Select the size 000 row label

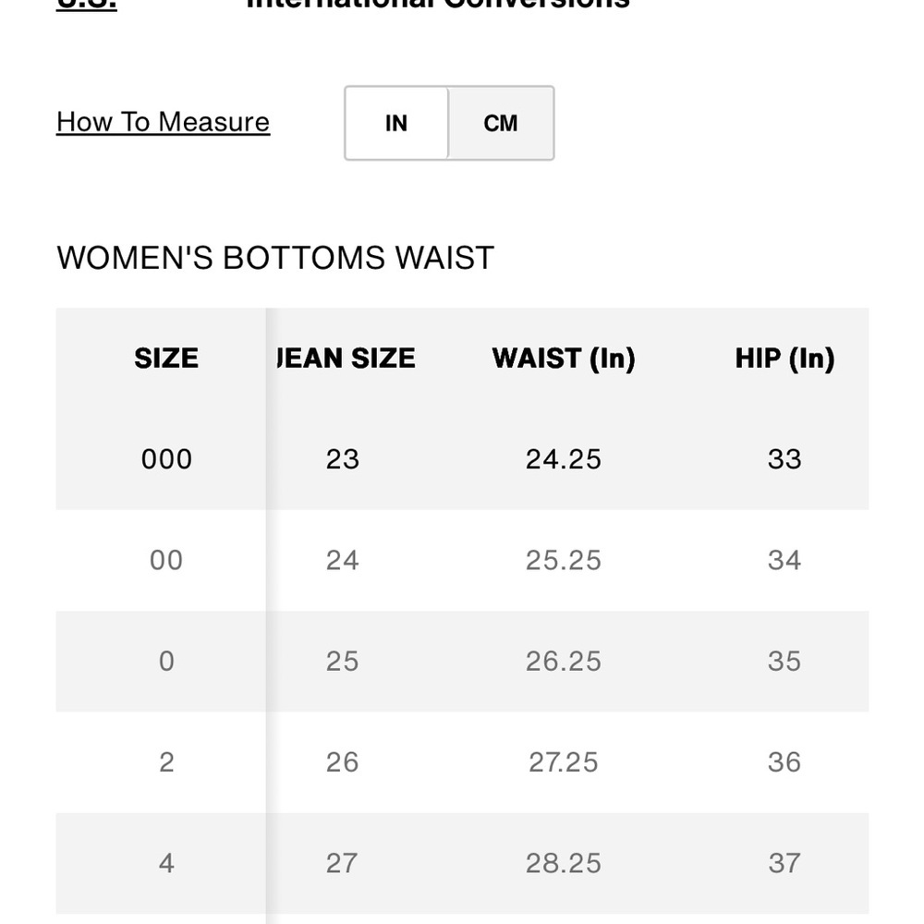pyautogui.click(x=166, y=459)
